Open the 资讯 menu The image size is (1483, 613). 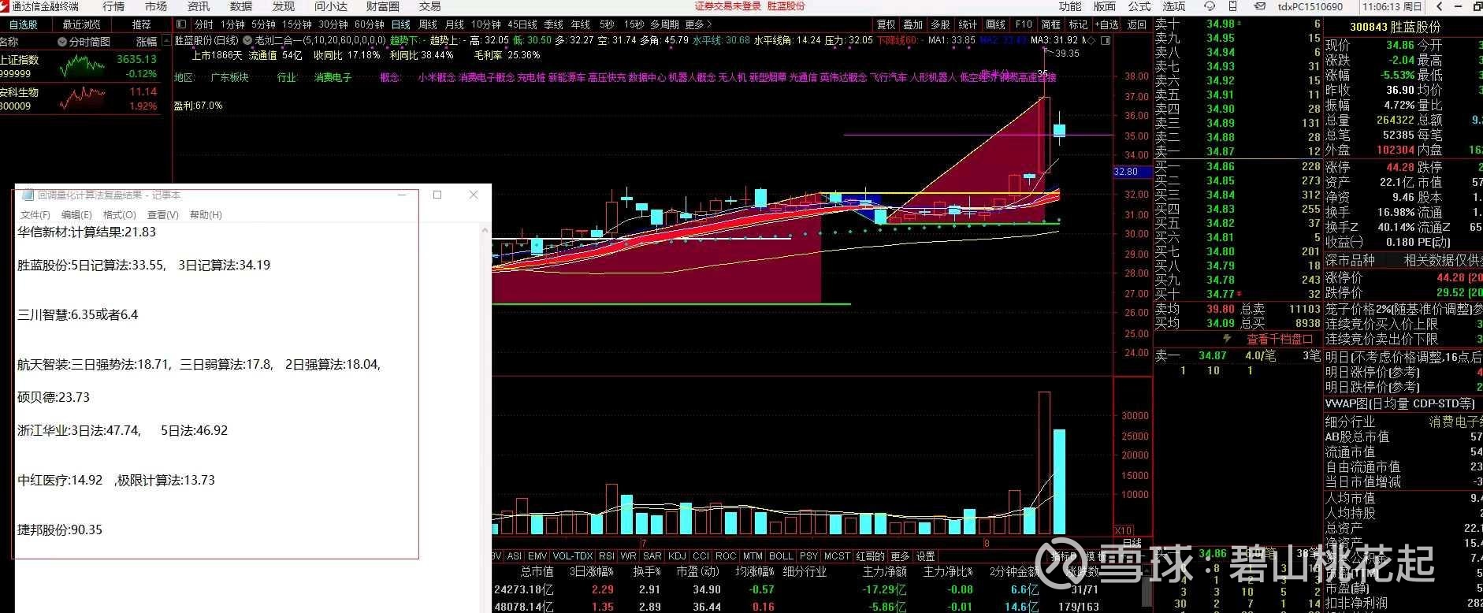[x=199, y=6]
